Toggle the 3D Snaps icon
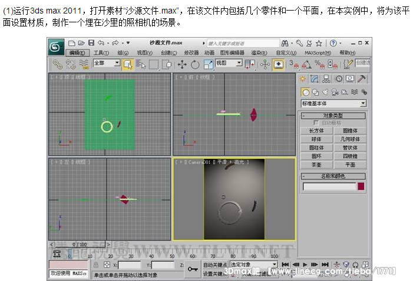The width and height of the screenshot is (413, 281). coord(294,65)
